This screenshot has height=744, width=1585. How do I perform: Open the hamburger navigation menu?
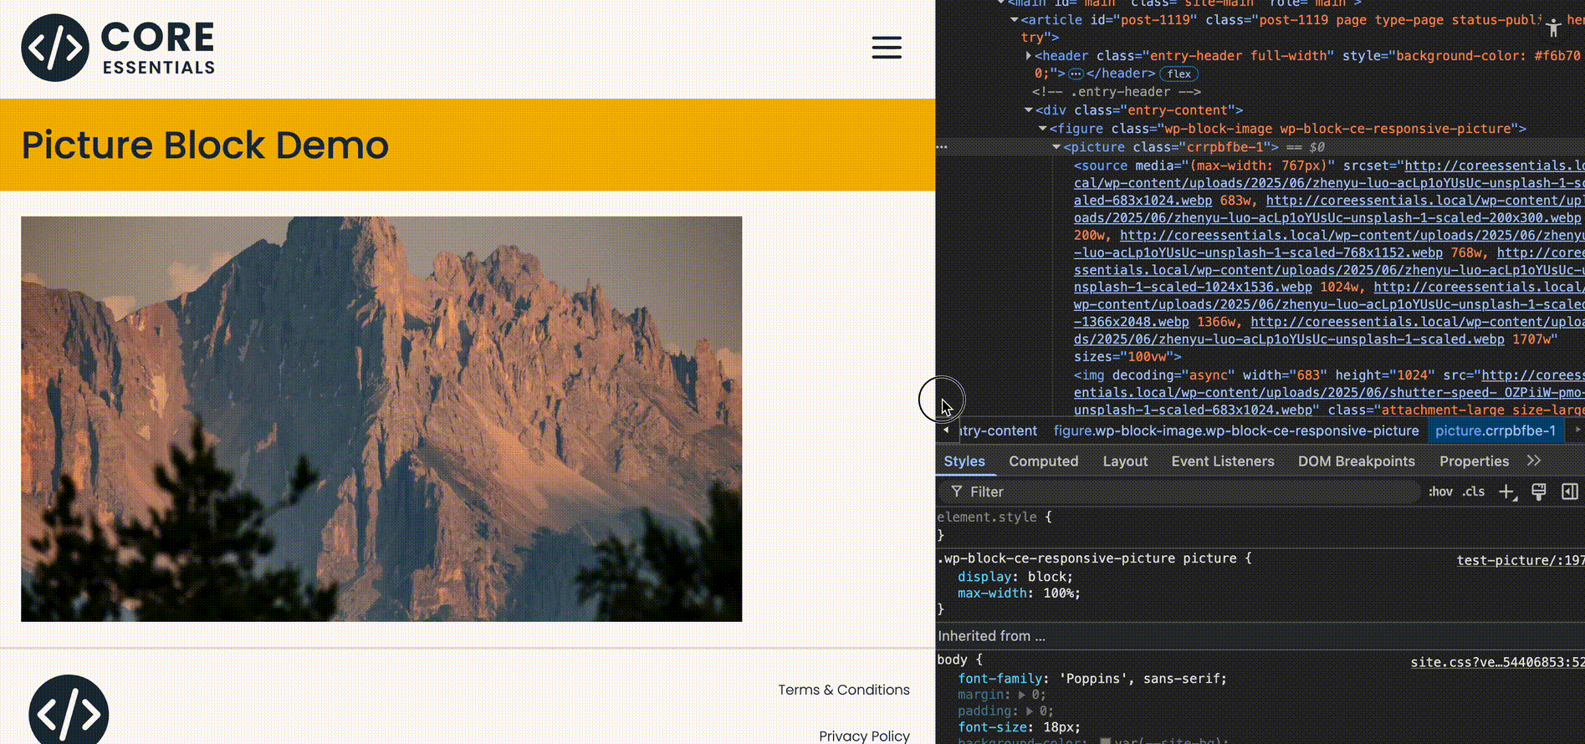point(887,48)
